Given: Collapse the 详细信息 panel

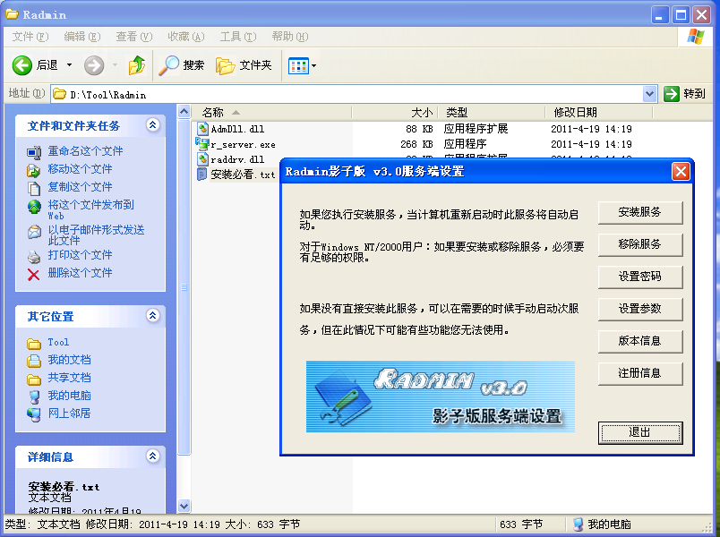Looking at the screenshot, I should point(153,456).
